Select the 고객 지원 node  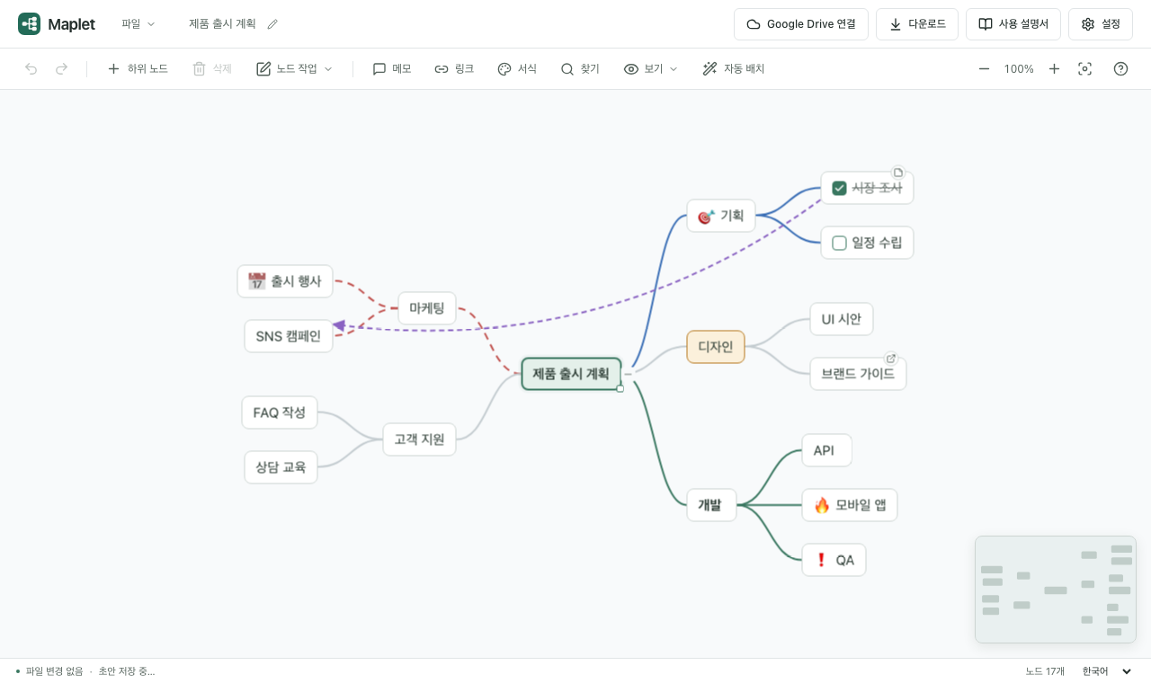[419, 439]
